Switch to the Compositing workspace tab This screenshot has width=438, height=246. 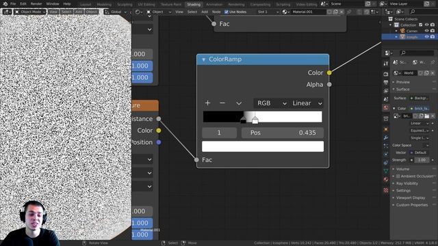(x=260, y=4)
